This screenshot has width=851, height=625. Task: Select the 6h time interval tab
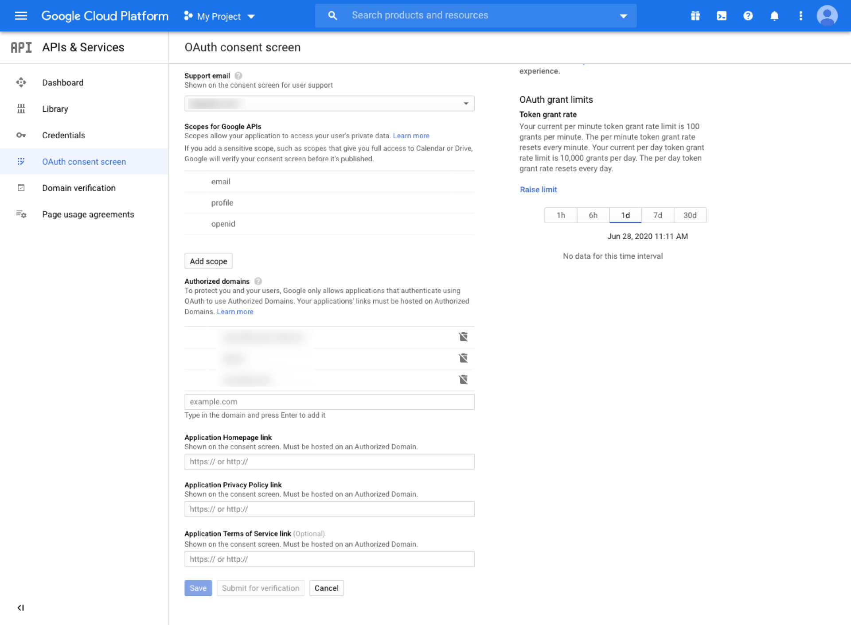(x=593, y=215)
